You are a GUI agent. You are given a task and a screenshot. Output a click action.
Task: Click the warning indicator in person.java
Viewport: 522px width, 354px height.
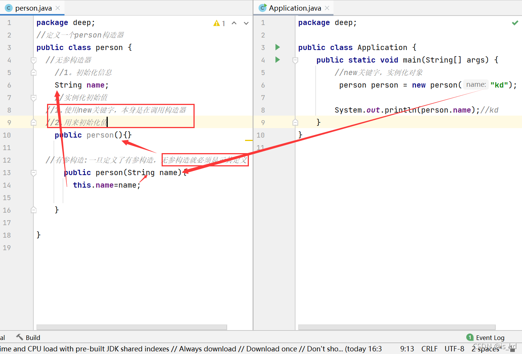coord(219,23)
